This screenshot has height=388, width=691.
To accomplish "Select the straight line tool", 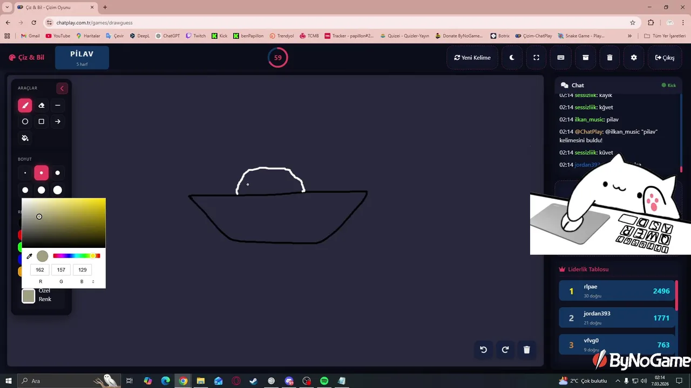I will tap(58, 106).
